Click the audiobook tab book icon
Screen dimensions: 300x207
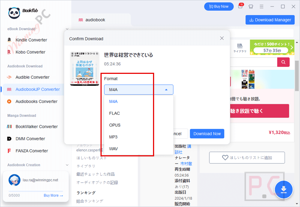(81, 20)
